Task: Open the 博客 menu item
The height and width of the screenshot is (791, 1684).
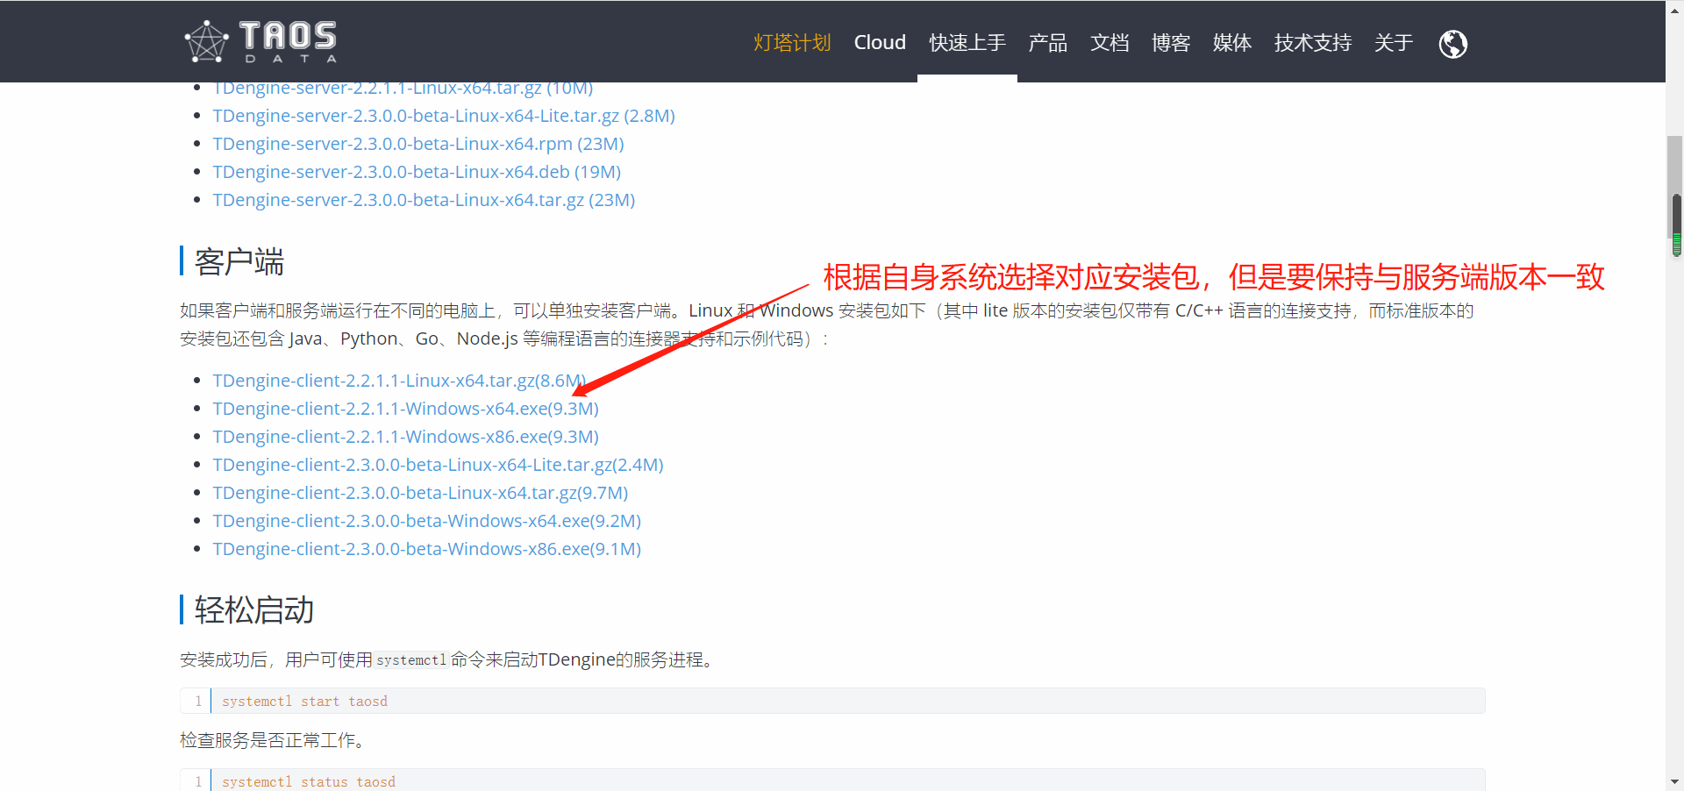Action: [1171, 43]
